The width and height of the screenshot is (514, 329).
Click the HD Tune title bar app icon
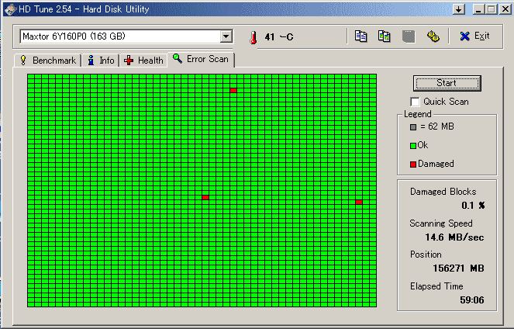pyautogui.click(x=10, y=9)
